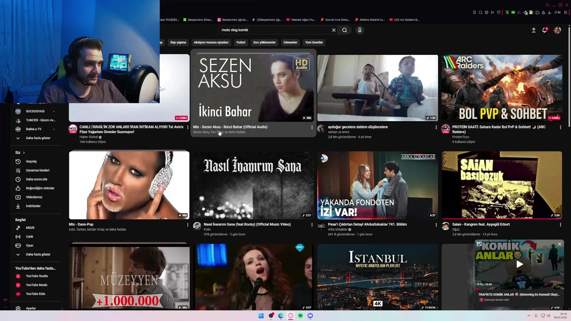
Task: Open more options for Mix - Dans-Pop
Action: 187,225
